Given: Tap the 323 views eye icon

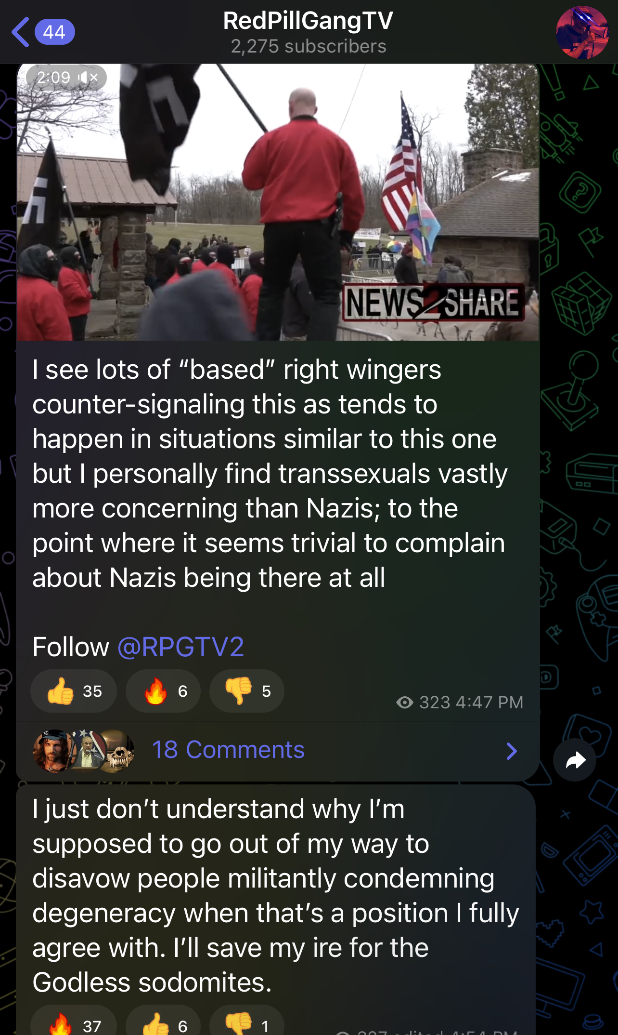Looking at the screenshot, I should point(405,703).
